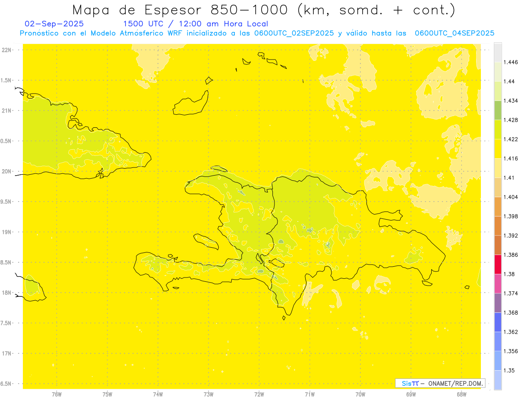Viewport: 518px width, 400px height.
Task: Click the colorbar value "1.416"
Action: click(x=510, y=158)
